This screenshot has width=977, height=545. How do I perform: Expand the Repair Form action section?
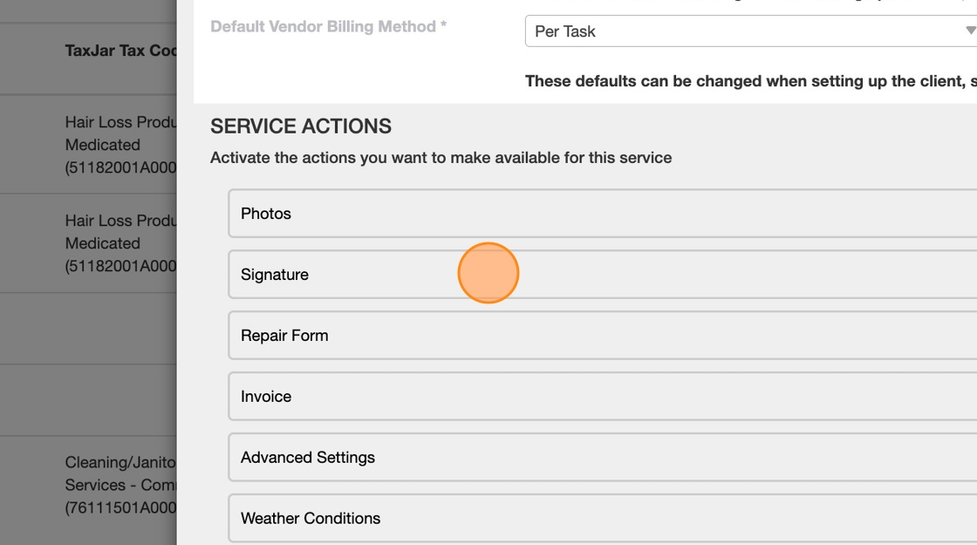pos(602,336)
